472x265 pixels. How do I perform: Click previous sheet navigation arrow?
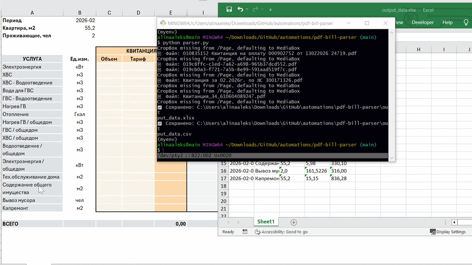click(228, 222)
